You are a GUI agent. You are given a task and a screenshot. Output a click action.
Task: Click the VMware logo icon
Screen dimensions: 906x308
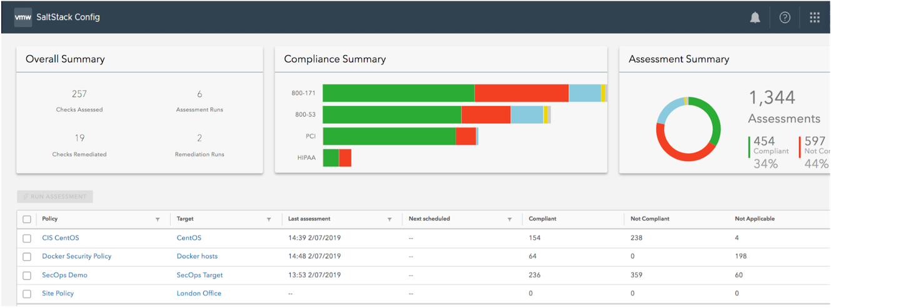pyautogui.click(x=23, y=17)
